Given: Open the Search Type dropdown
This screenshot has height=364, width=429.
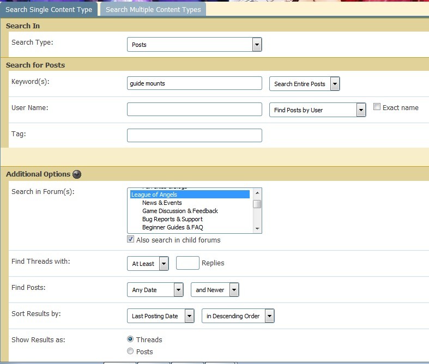Looking at the screenshot, I should click(x=194, y=45).
